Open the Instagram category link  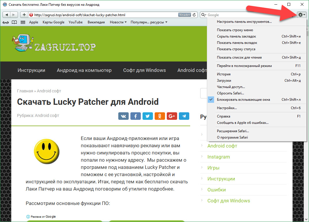(x=218, y=157)
